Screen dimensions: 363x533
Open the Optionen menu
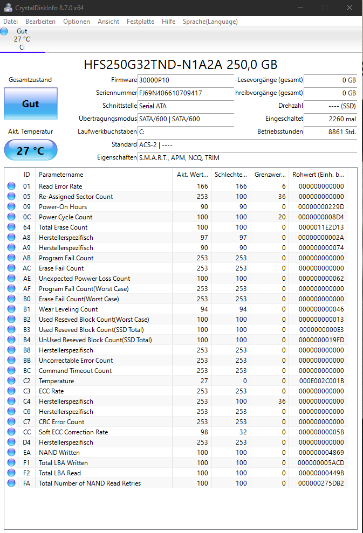click(77, 22)
